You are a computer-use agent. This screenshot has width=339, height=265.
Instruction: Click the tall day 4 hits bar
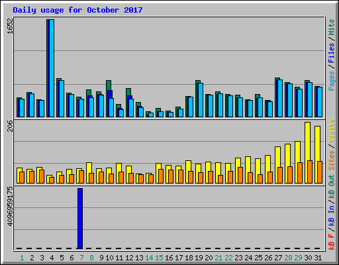tap(48, 68)
